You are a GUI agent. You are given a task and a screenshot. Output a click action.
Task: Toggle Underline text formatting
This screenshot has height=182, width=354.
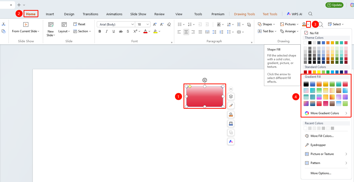[114, 31]
